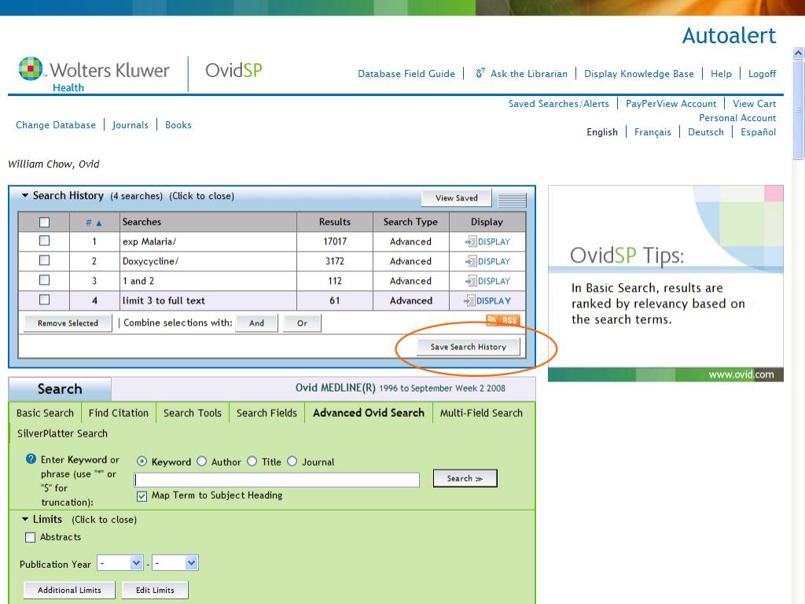Select the Title radio button
805x604 pixels.
[x=252, y=461]
